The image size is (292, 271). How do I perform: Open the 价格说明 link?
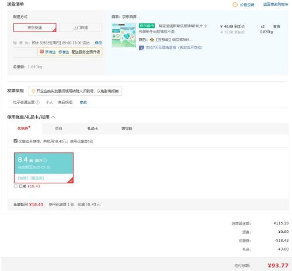247,5
